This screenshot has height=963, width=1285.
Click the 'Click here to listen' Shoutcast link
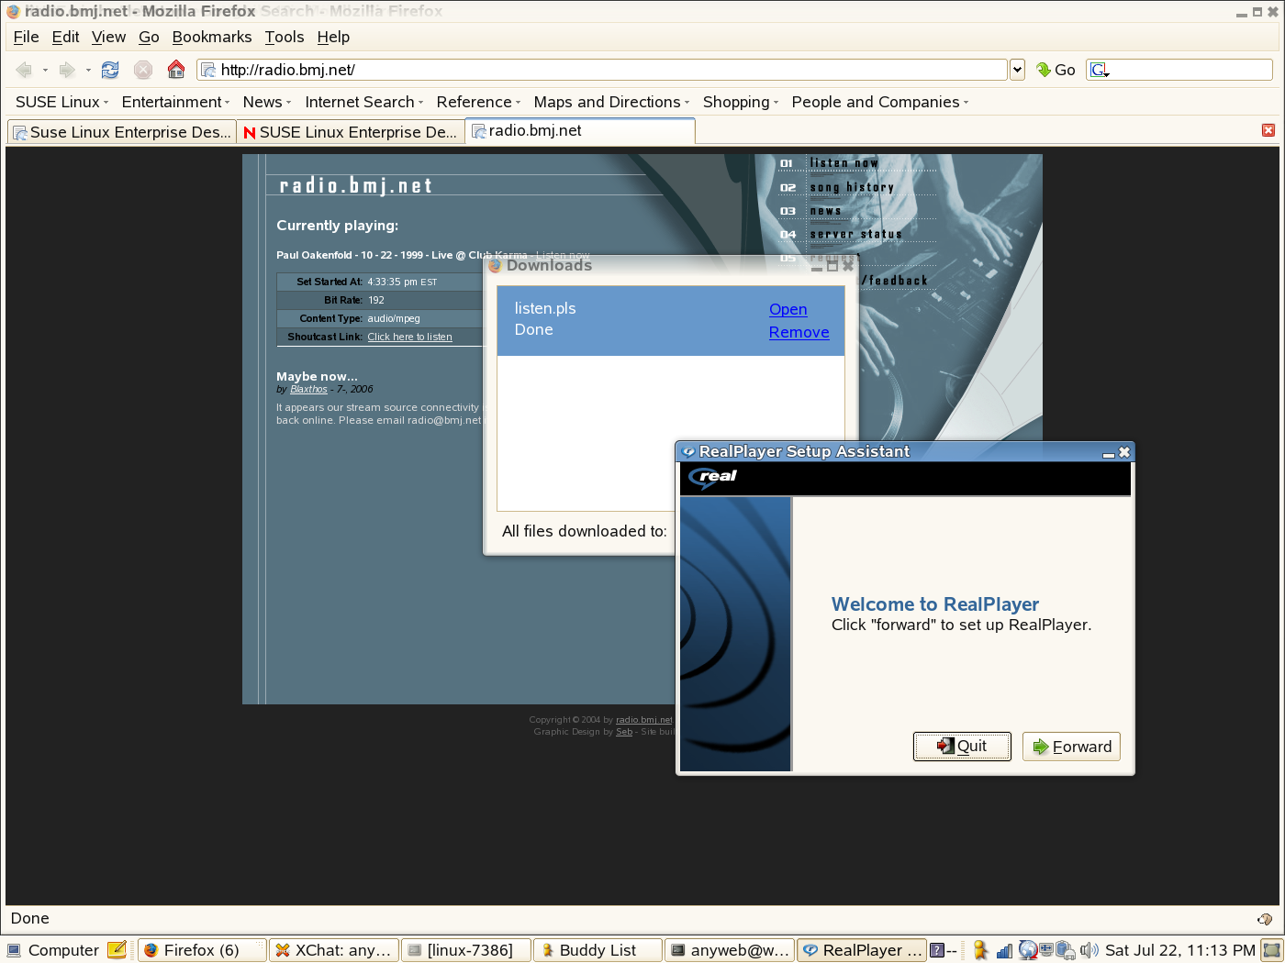click(x=409, y=337)
